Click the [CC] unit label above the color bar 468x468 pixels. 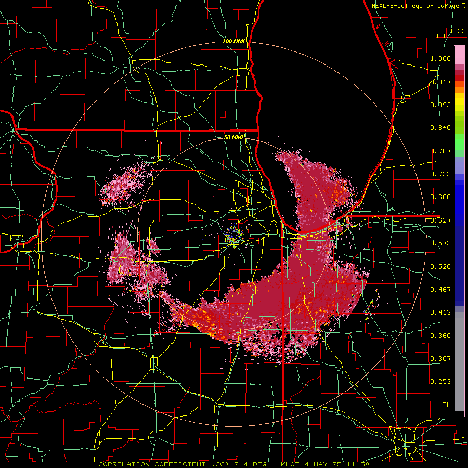pyautogui.click(x=444, y=36)
